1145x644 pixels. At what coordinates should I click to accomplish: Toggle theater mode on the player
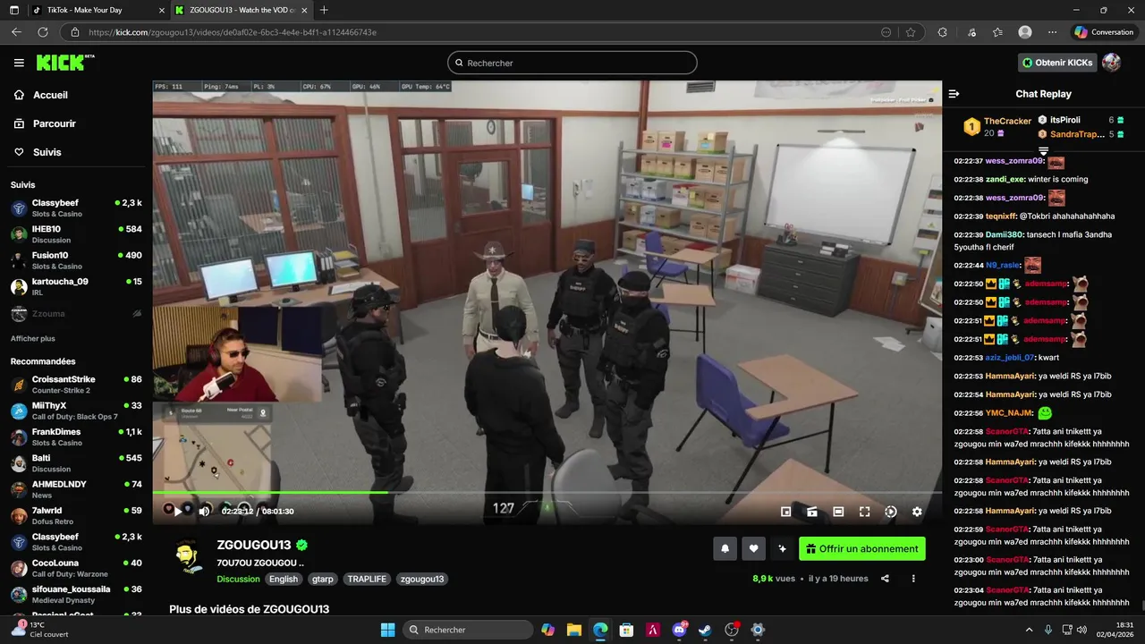838,512
